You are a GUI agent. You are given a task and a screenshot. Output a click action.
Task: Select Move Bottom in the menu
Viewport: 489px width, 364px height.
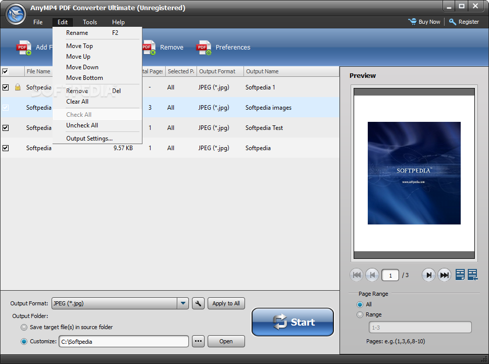(x=97, y=78)
